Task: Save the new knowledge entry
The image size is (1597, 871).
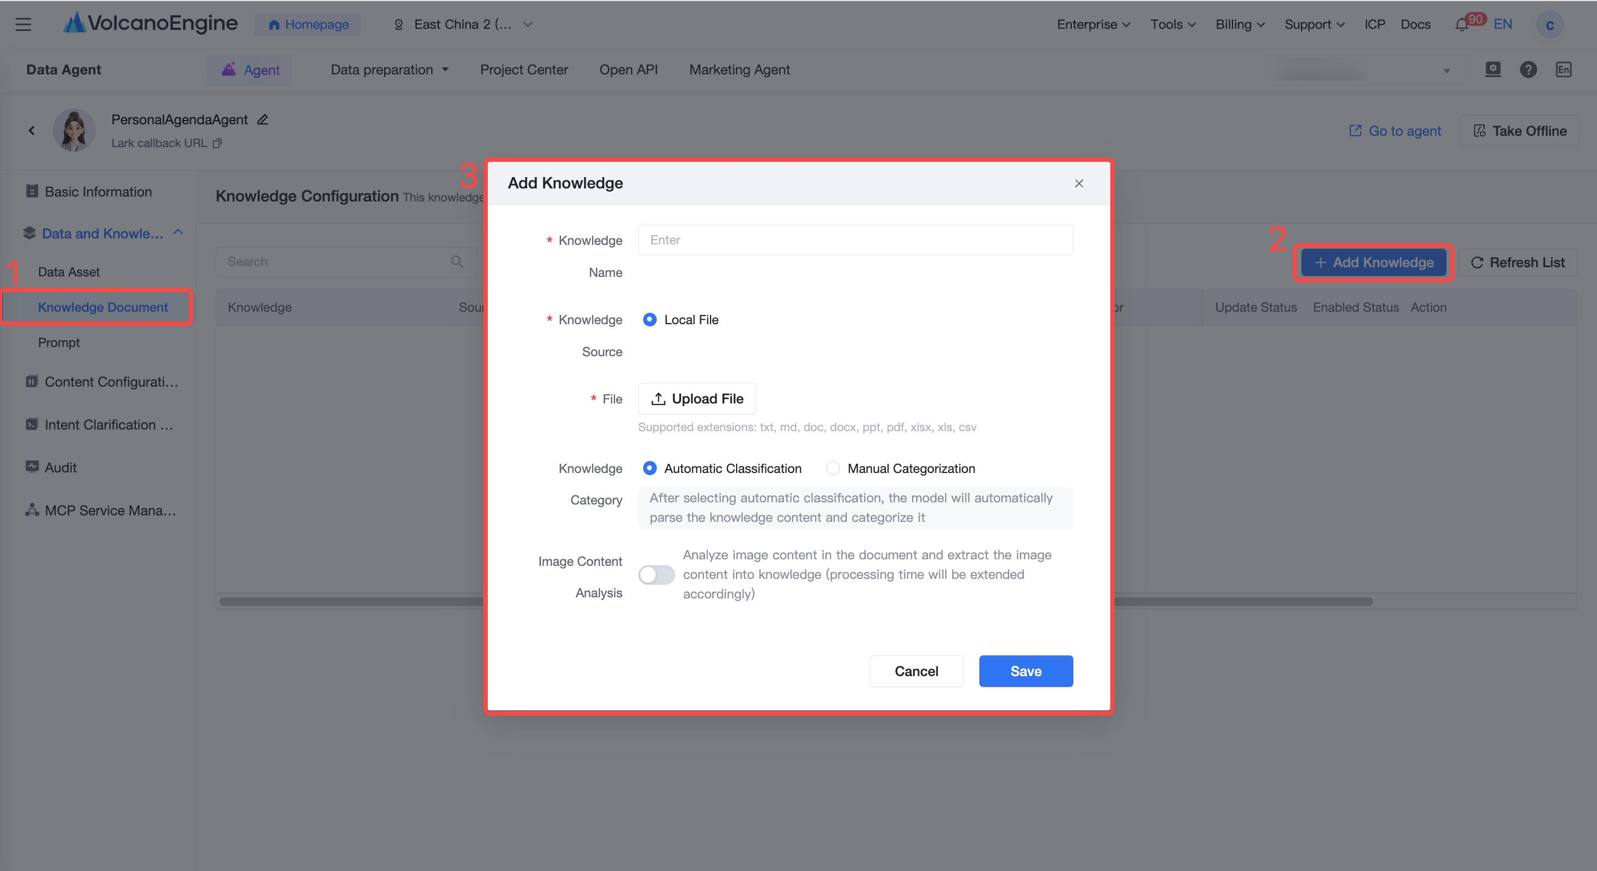Action: (x=1026, y=671)
